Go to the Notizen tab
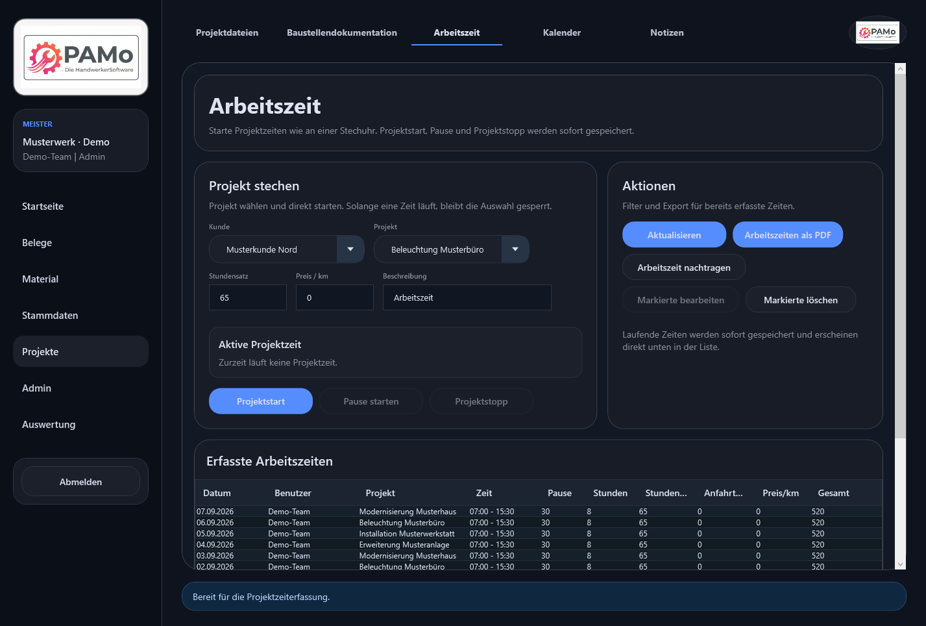 click(x=667, y=32)
